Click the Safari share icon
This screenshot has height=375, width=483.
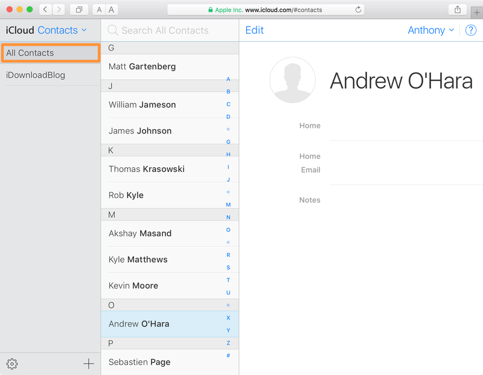(x=458, y=10)
